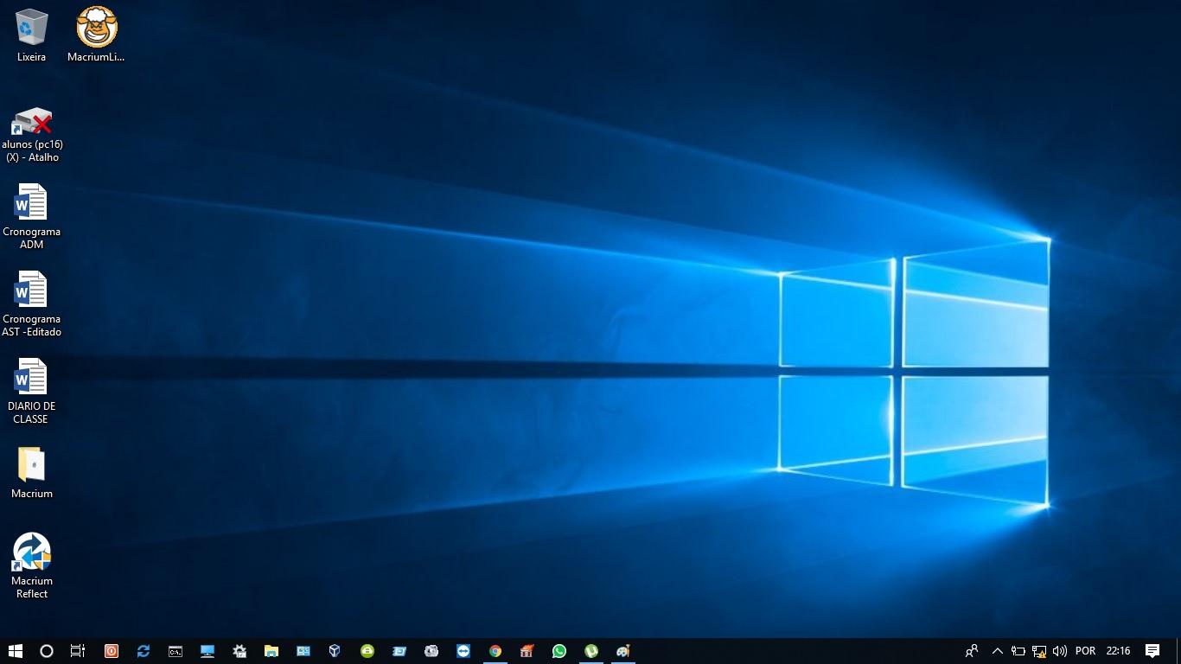This screenshot has width=1181, height=664.
Task: Select the Cronograma ADM Word document
Action: click(x=32, y=216)
